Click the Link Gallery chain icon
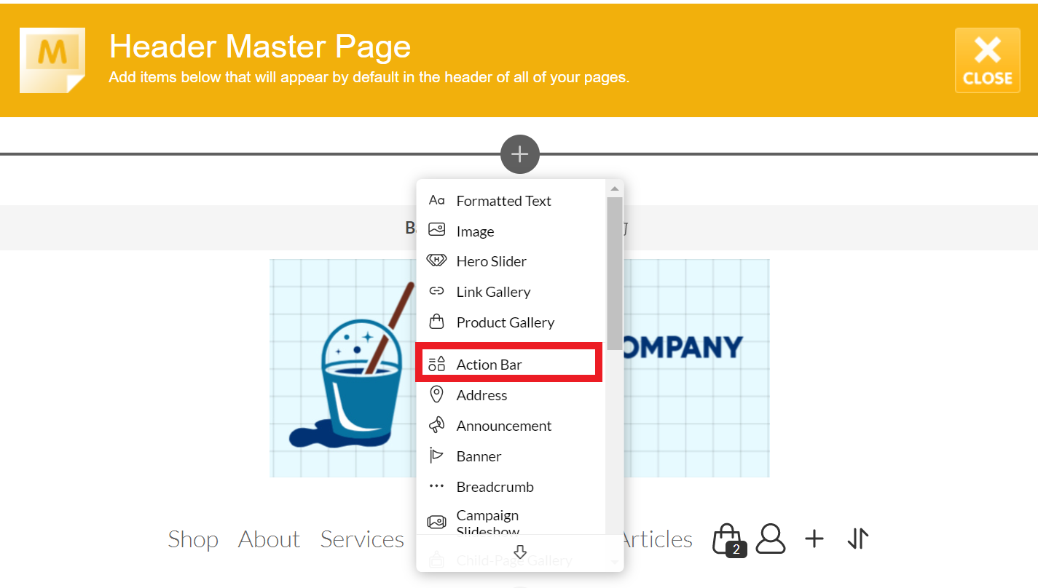This screenshot has width=1038, height=588. [x=436, y=291]
